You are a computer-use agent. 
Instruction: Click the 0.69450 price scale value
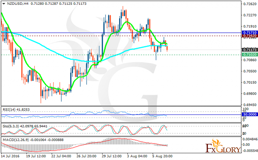[x=250, y=105]
